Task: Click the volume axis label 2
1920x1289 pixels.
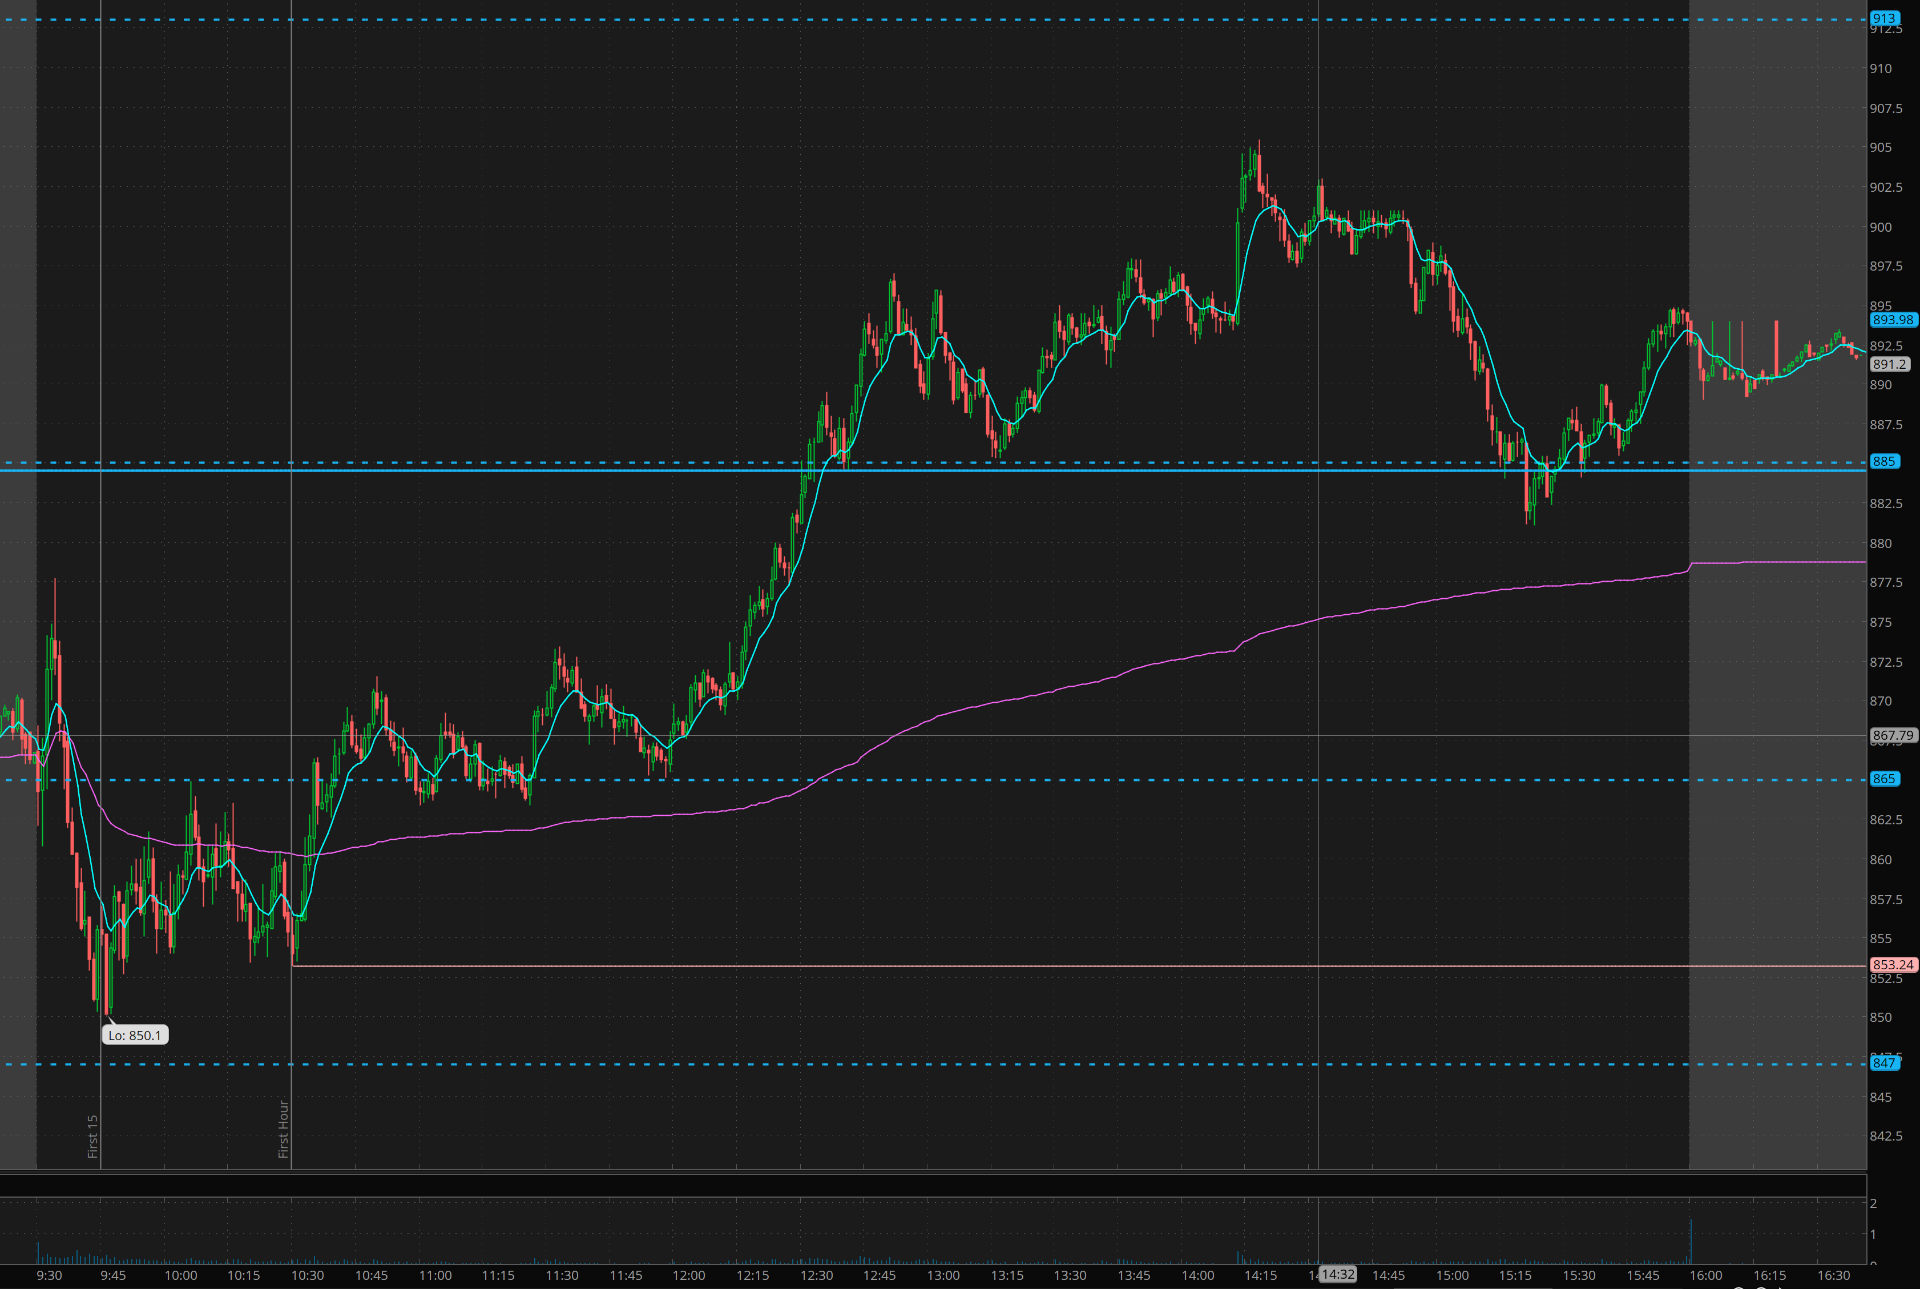Action: 1873,1203
